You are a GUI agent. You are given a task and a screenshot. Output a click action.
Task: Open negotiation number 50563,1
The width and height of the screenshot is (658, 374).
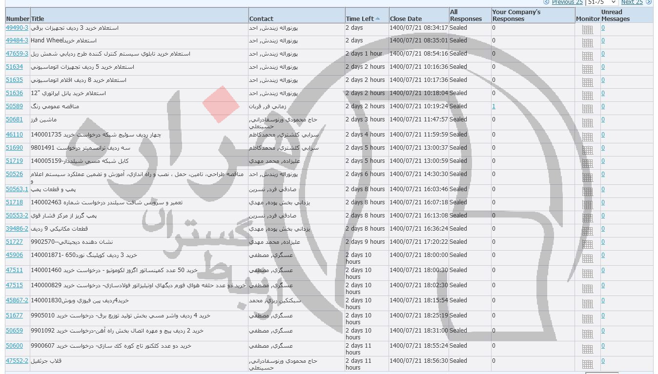pos(17,189)
